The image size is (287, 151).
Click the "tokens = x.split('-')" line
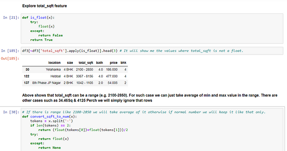coord(51,121)
